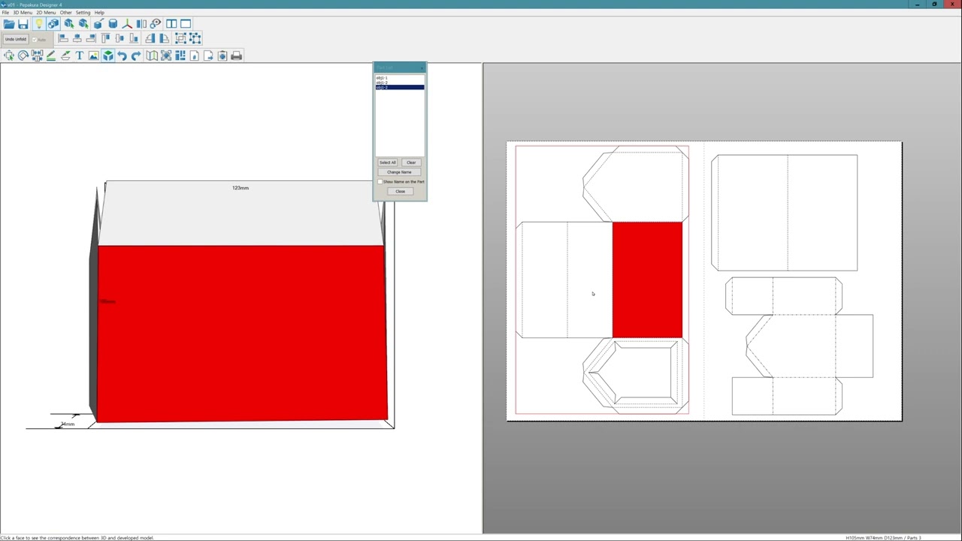
Task: Enable Show Name on the Part checkbox
Action: [380, 182]
